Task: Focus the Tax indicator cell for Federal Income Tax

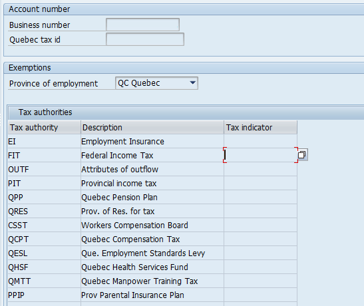Action: tap(260, 155)
